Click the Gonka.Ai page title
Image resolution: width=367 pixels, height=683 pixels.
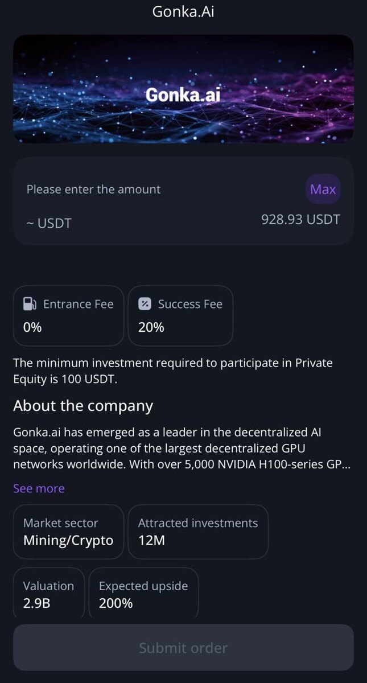183,11
